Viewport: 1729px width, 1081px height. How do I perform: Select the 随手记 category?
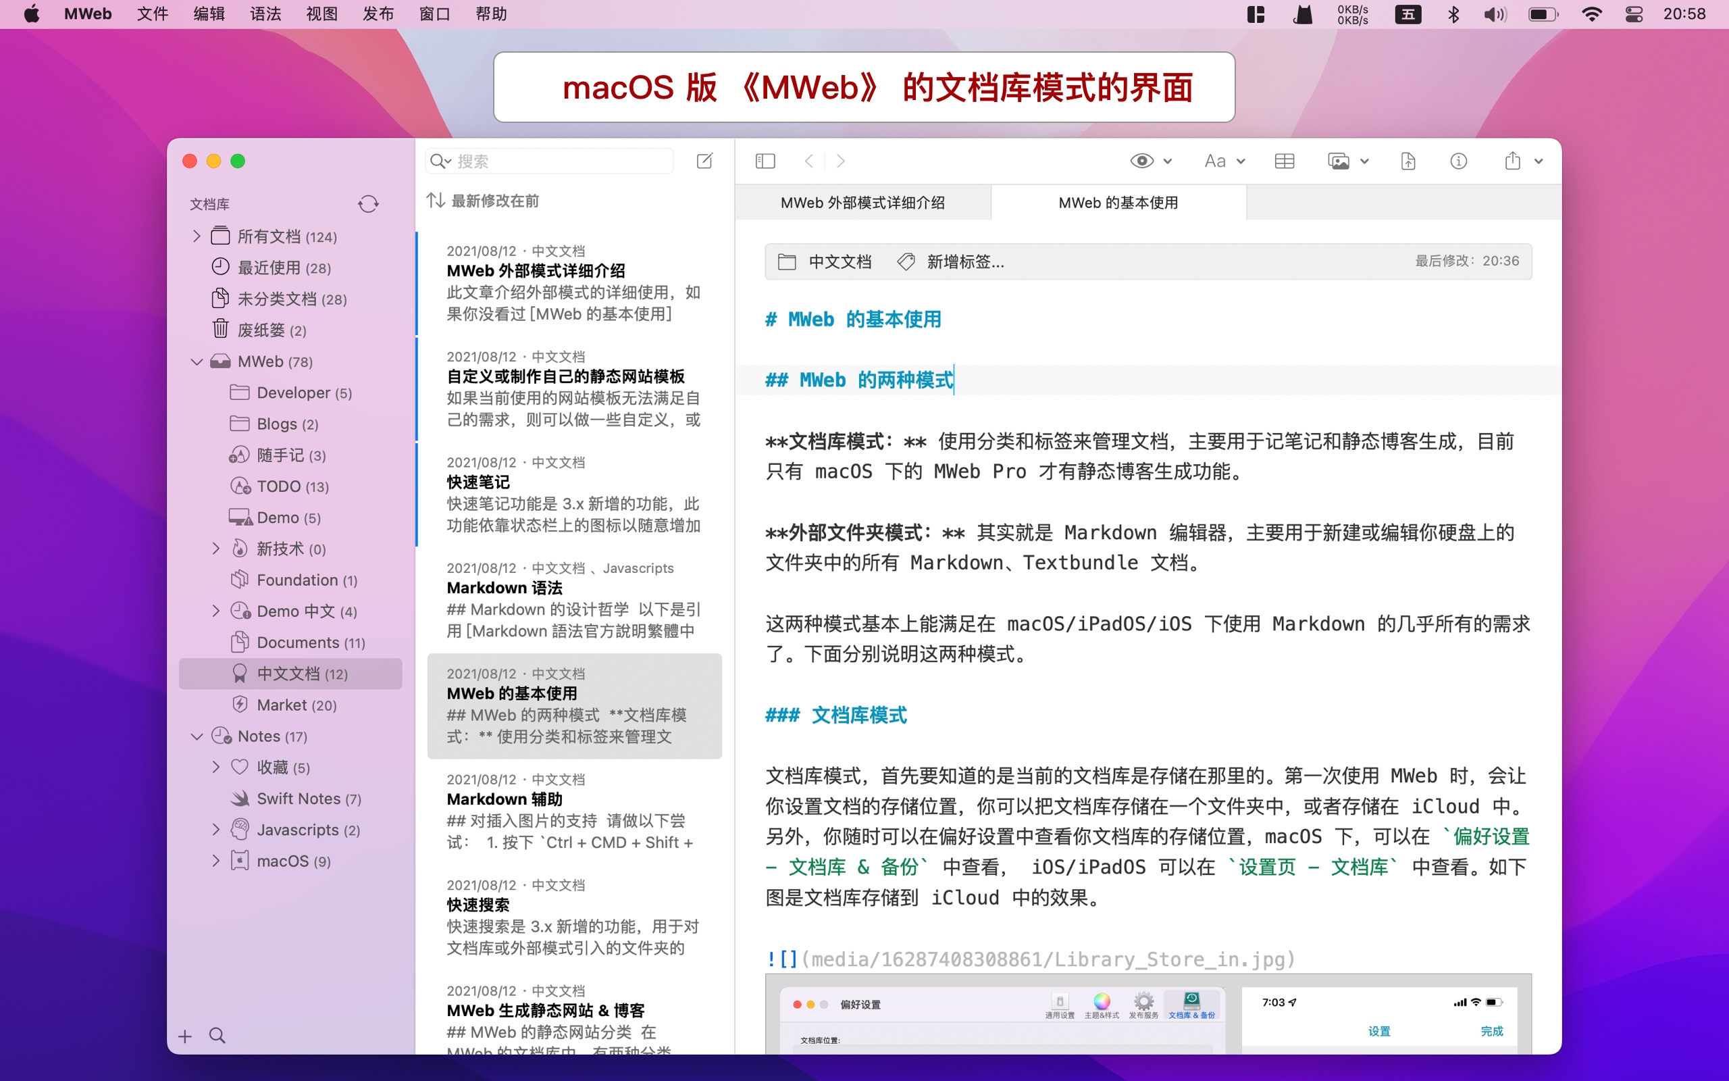(x=290, y=455)
